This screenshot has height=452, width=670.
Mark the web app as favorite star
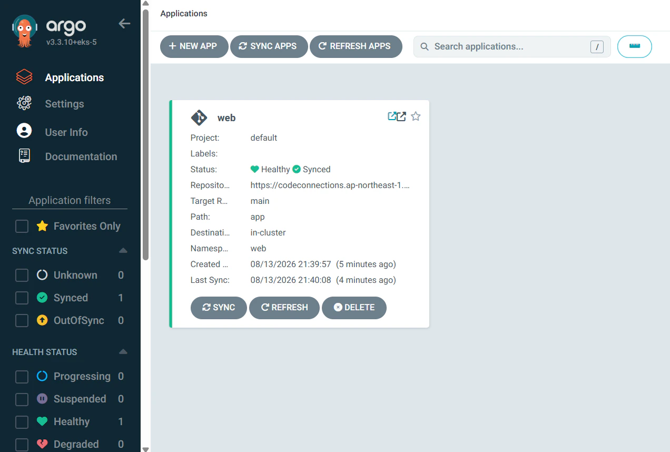click(416, 116)
